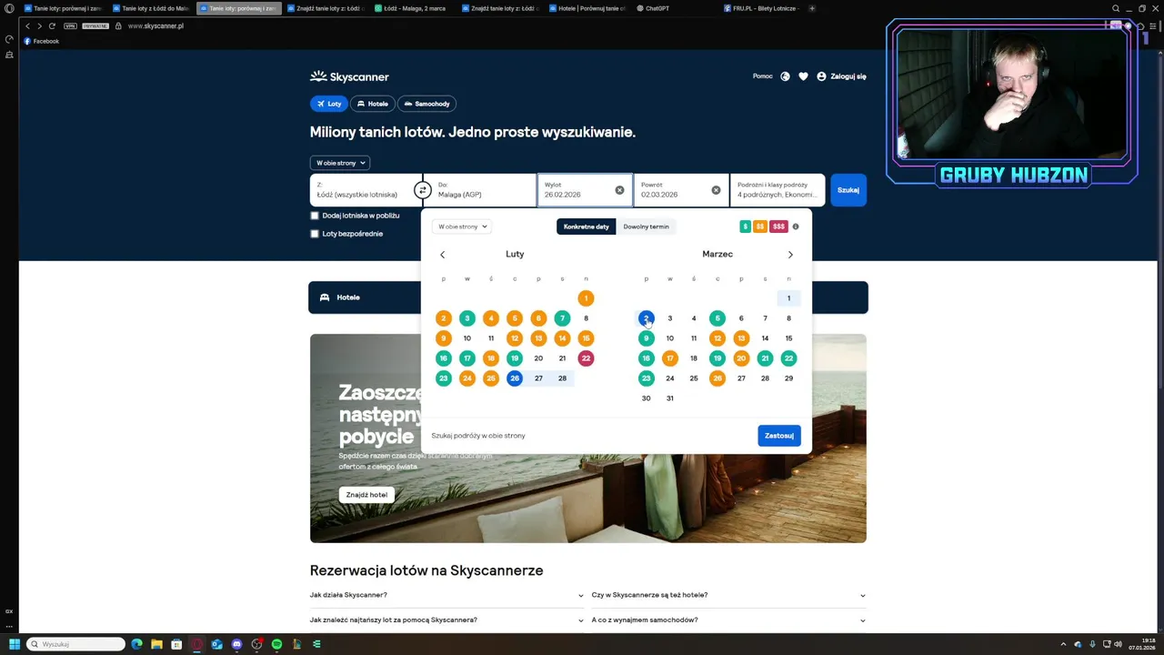
Task: Open the browser tab search magnifier icon
Action: [1116, 8]
